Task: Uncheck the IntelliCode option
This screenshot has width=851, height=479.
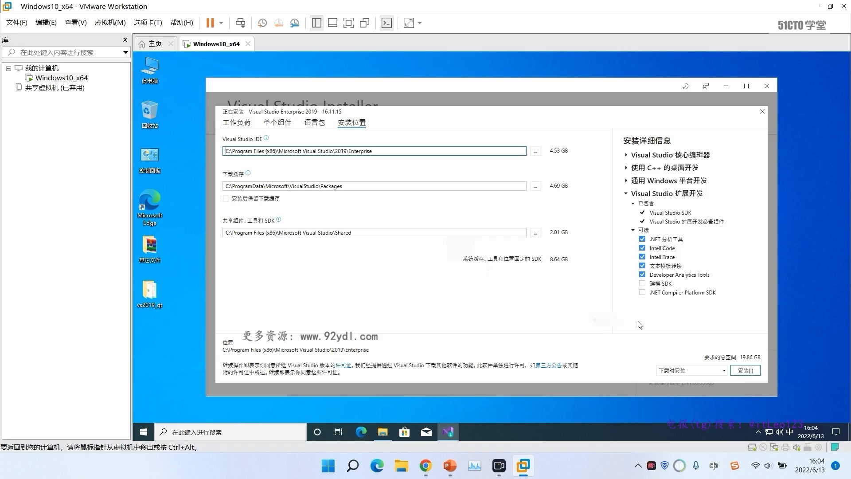Action: [x=642, y=248]
